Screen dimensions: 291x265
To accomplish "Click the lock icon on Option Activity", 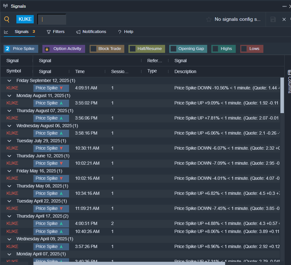I will (47, 49).
